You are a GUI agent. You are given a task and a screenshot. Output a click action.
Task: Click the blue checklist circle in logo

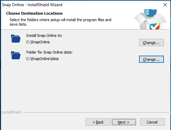point(150,13)
